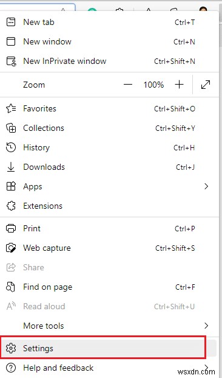Click the New window icon
This screenshot has width=222, height=378.
tap(11, 41)
